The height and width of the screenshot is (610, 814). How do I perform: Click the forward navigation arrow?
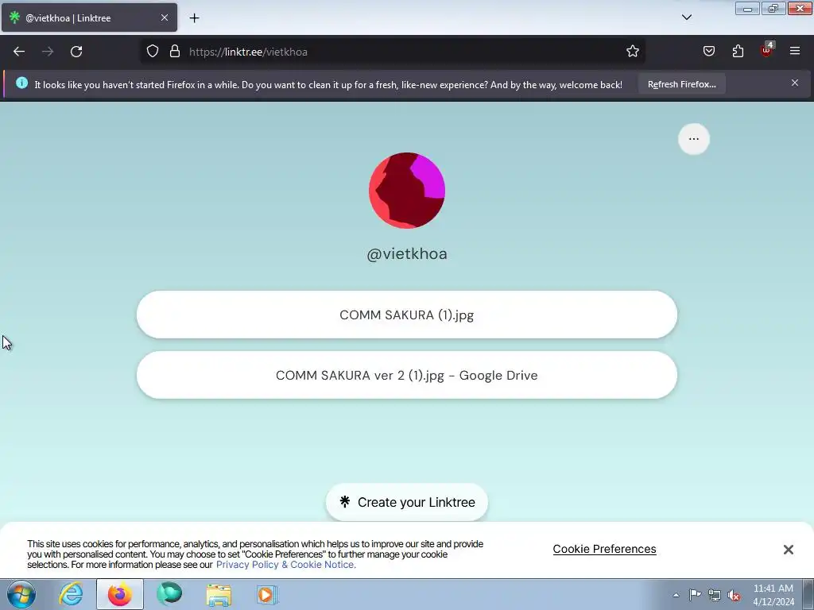pyautogui.click(x=48, y=52)
